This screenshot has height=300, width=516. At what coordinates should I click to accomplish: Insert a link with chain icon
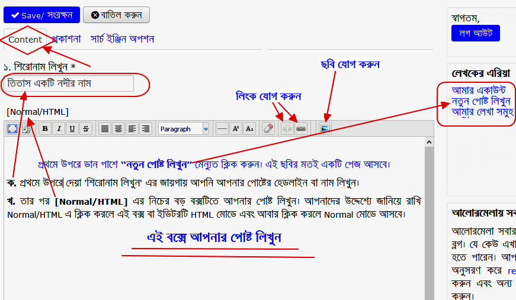[x=301, y=128]
